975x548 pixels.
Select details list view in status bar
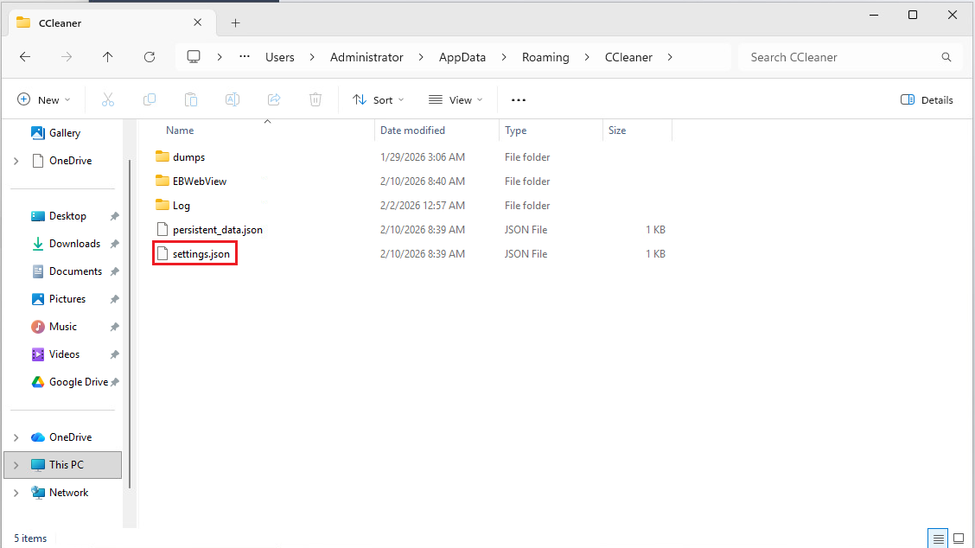pyautogui.click(x=939, y=538)
